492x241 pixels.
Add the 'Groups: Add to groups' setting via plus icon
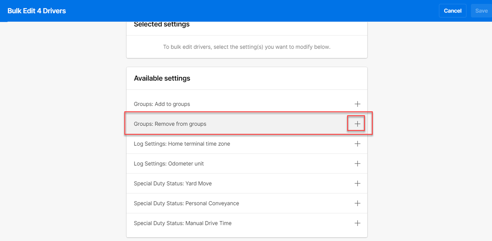[x=357, y=104]
